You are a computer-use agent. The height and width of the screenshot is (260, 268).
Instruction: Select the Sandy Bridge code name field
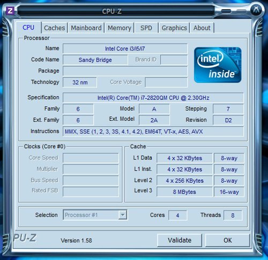click(x=95, y=60)
